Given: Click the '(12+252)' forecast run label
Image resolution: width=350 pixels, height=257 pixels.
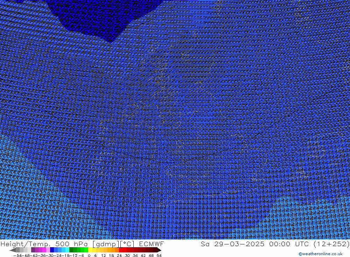Looking at the screenshot, I should 331,244.
